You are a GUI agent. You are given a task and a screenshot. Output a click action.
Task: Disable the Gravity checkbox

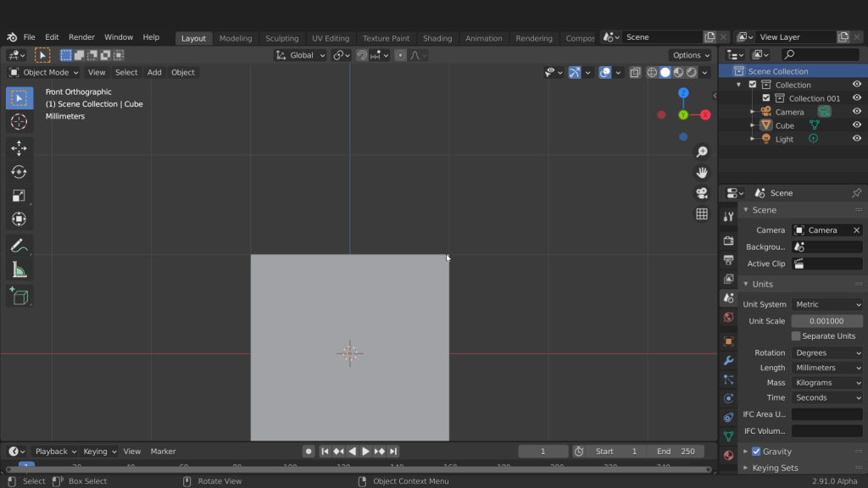756,452
